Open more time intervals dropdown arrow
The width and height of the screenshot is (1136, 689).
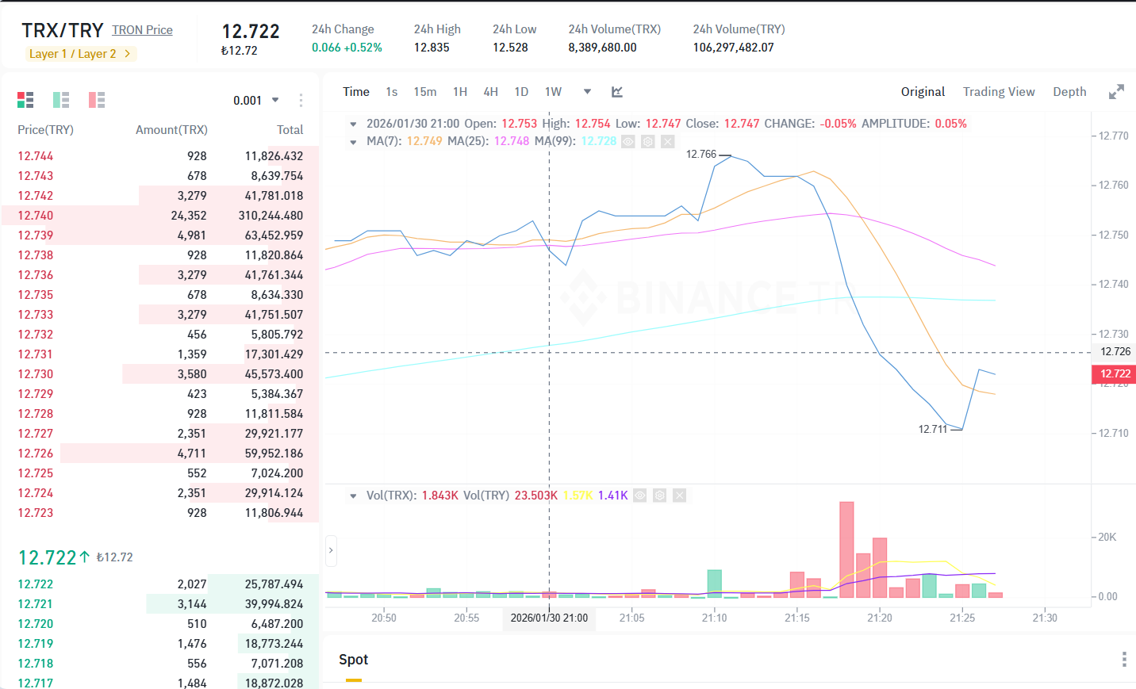tap(587, 92)
